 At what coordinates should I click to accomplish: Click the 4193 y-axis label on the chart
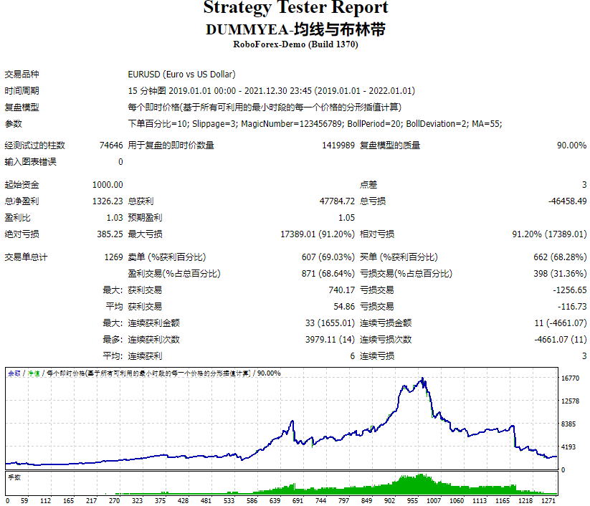568,447
